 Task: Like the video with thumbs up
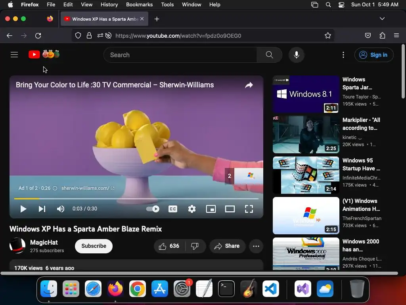click(169, 246)
